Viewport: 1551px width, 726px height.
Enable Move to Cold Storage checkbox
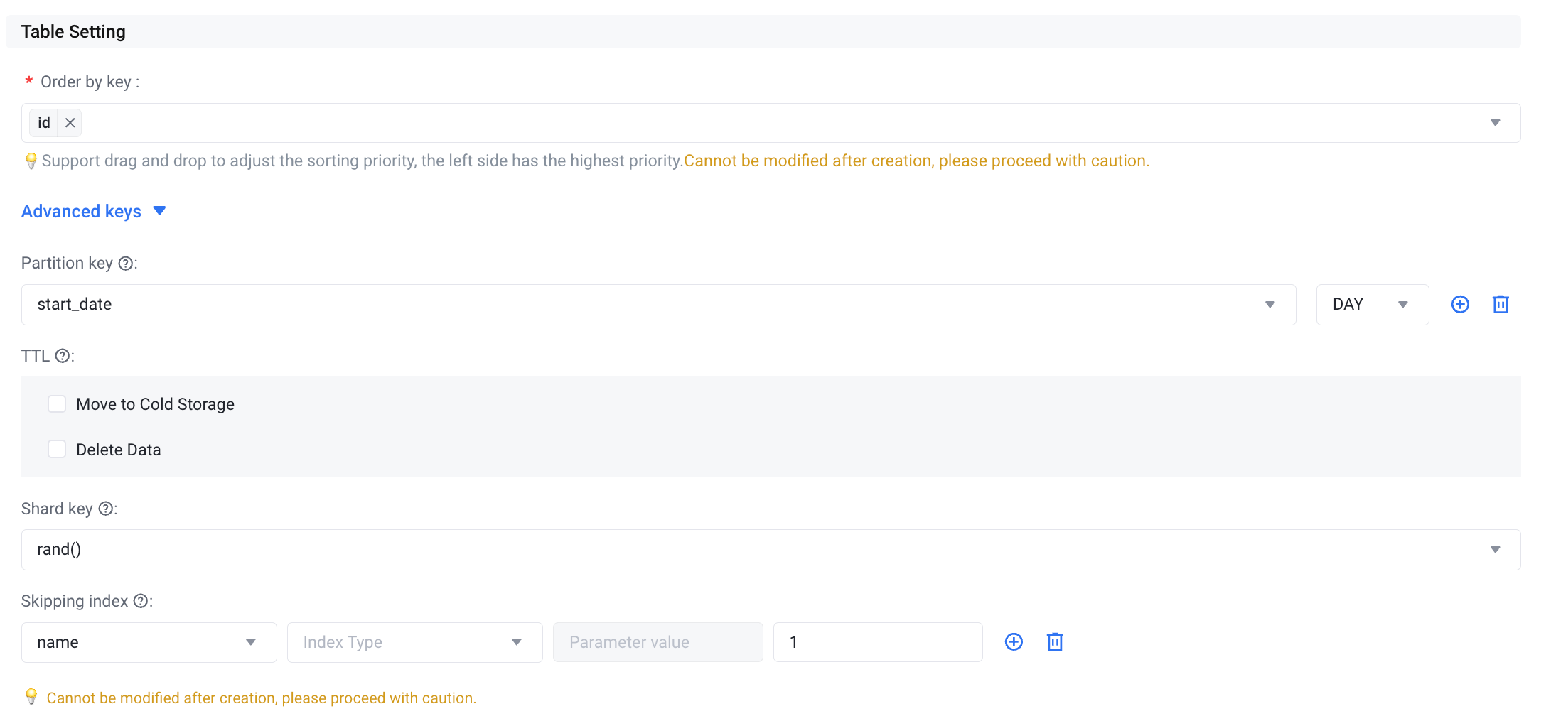(57, 404)
